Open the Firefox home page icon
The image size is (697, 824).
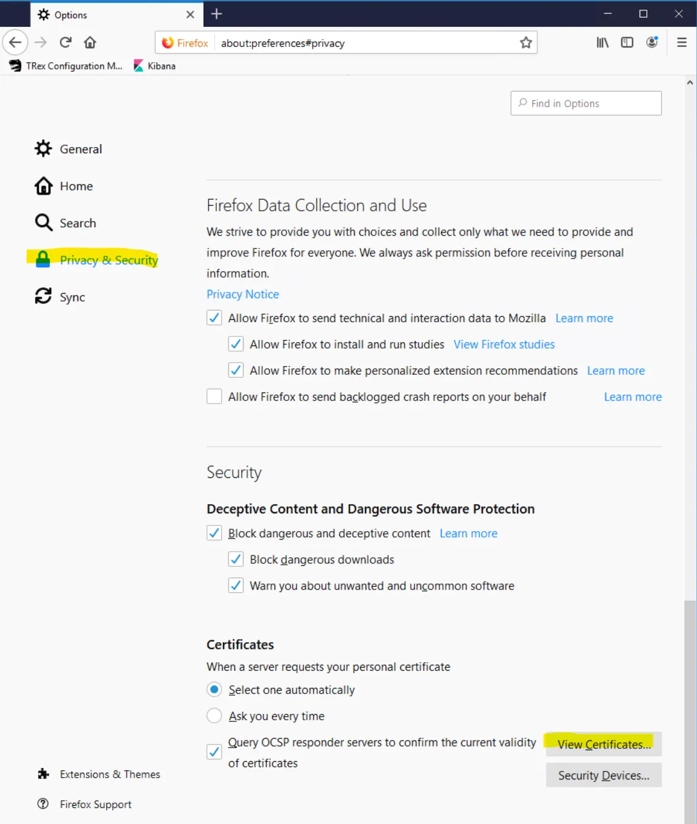90,42
